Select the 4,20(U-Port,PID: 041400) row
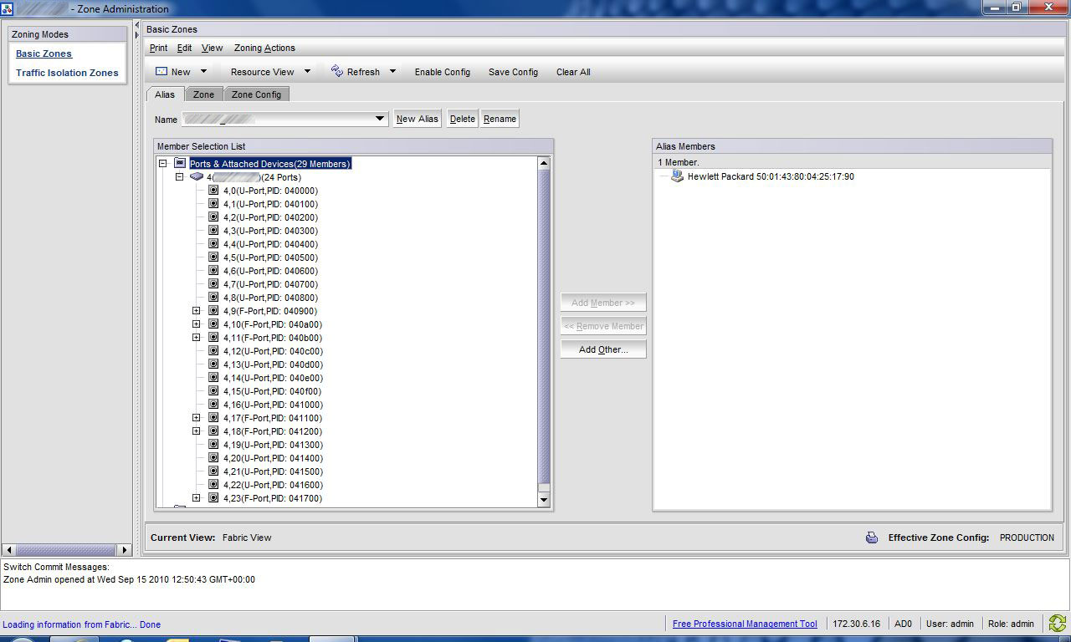The height and width of the screenshot is (642, 1071). [x=273, y=458]
